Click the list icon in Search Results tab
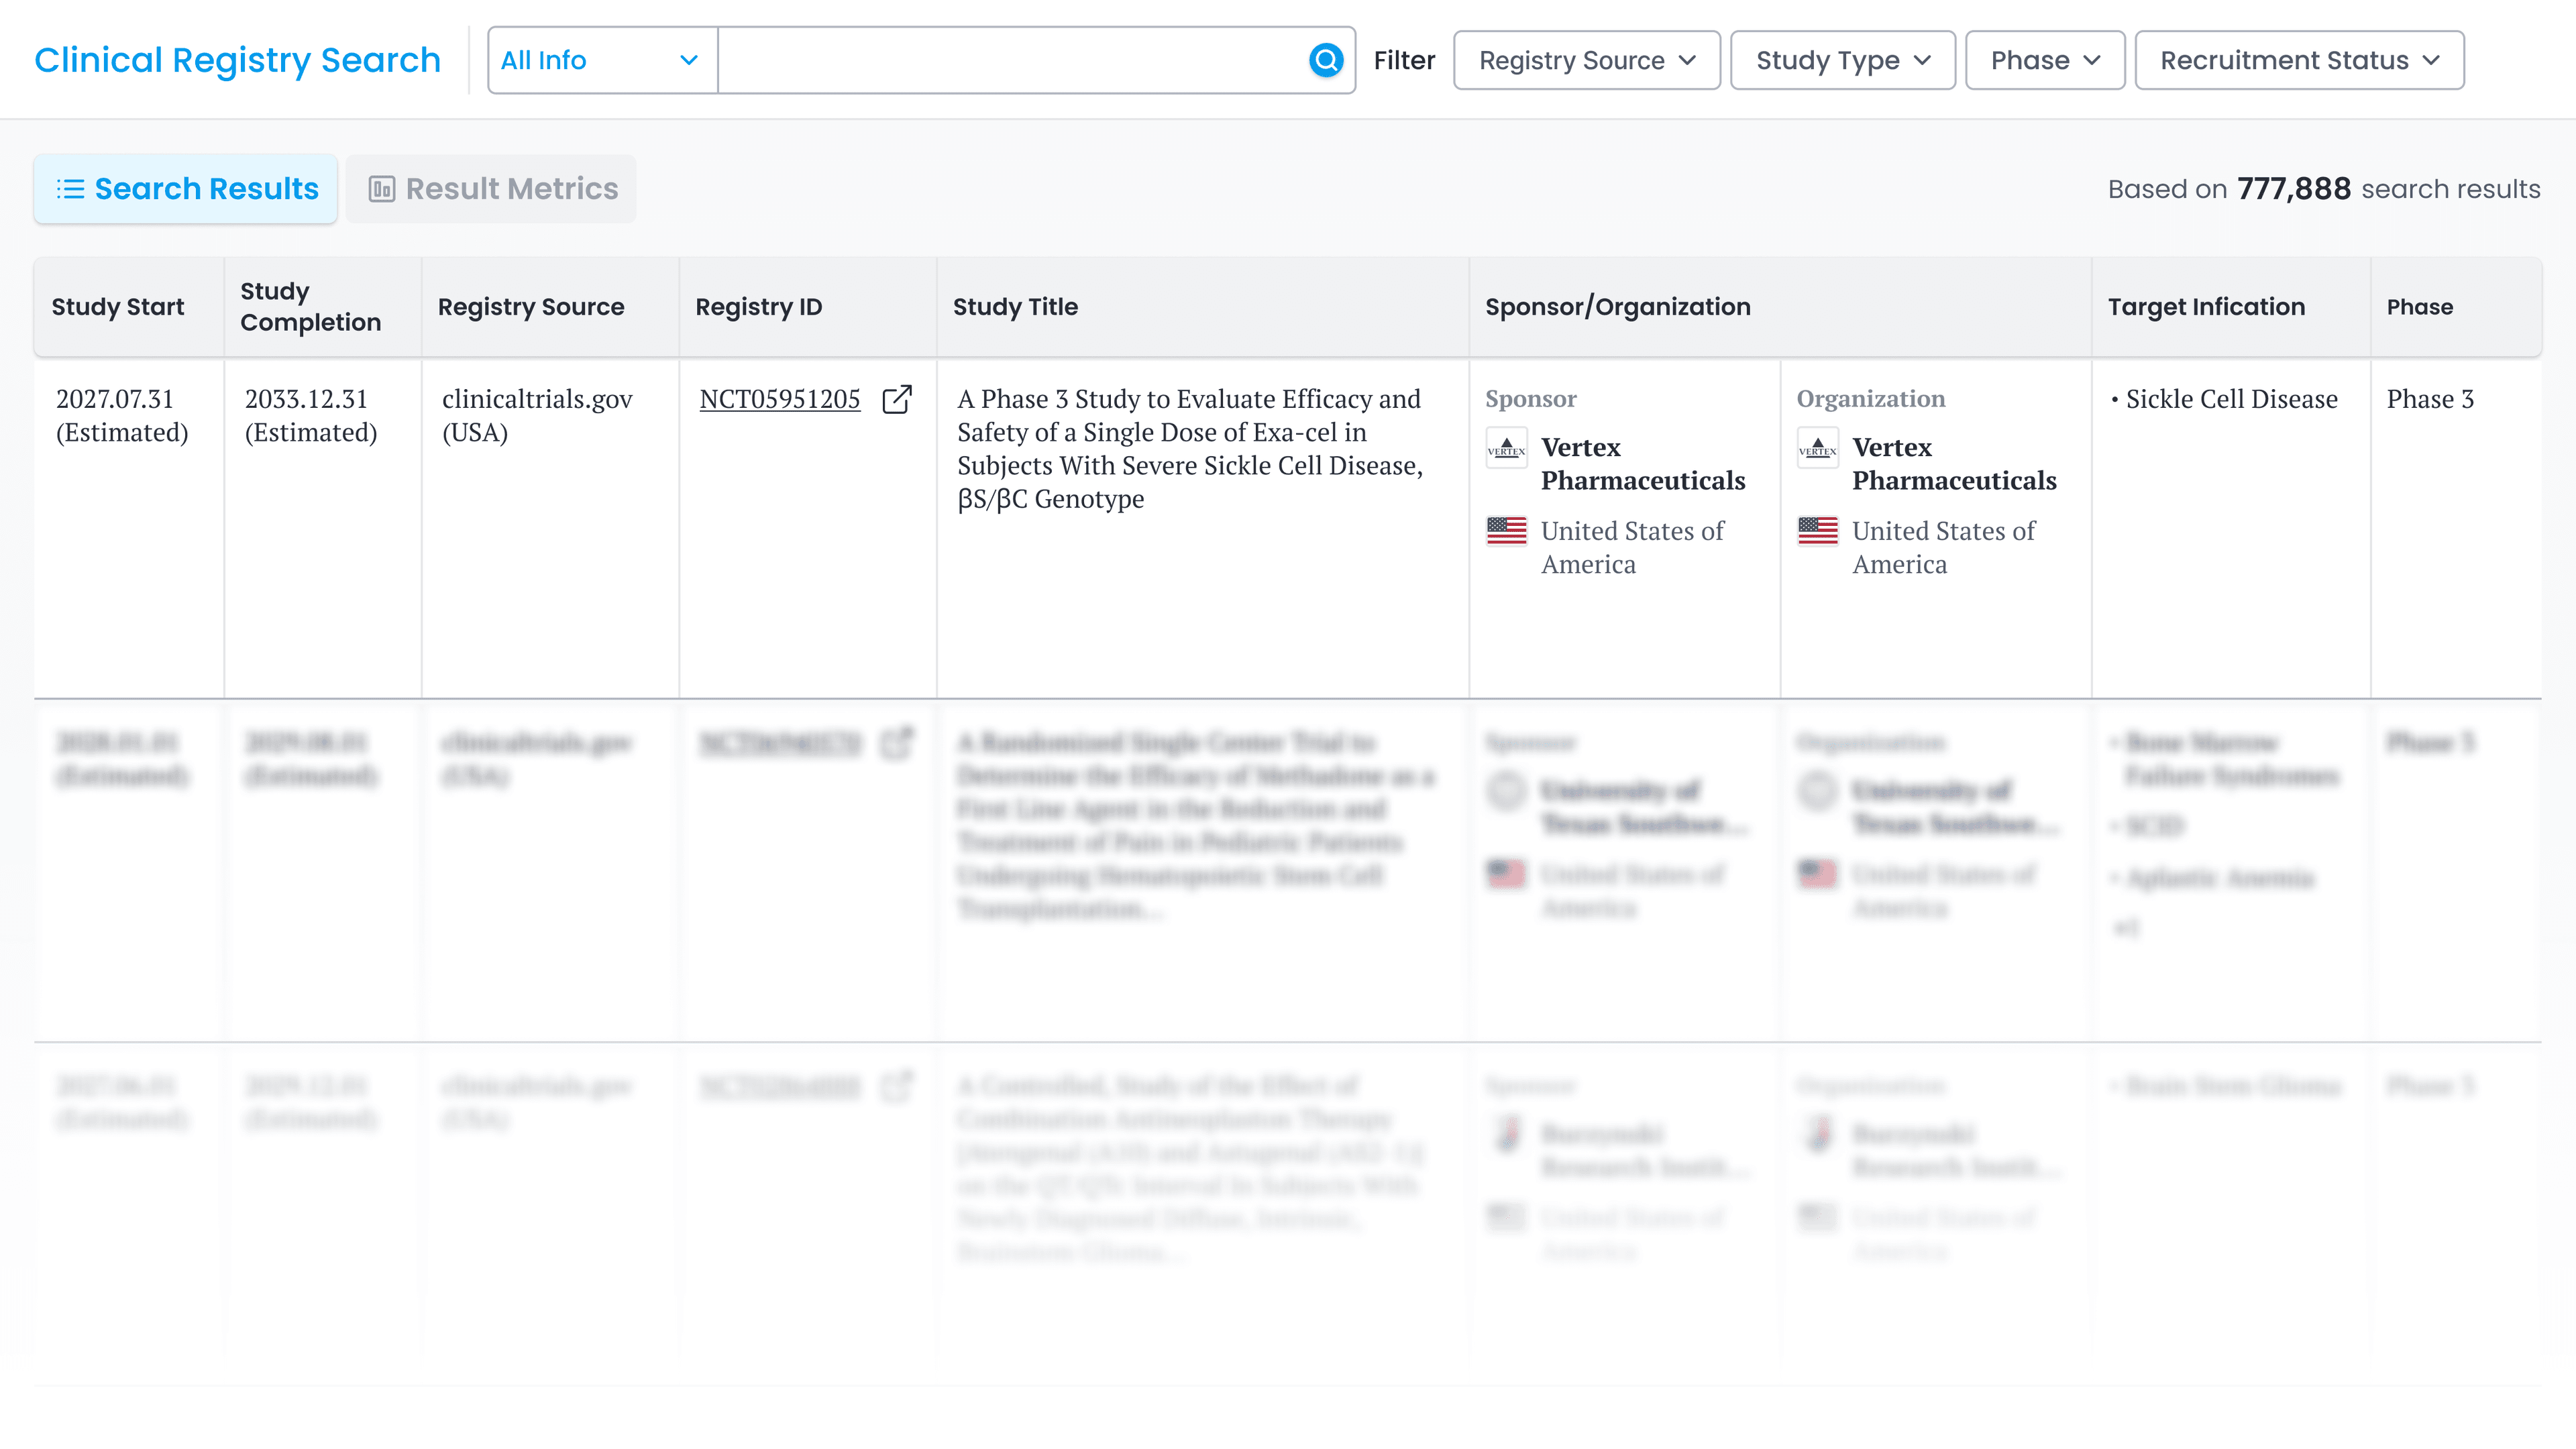2576x1449 pixels. tap(70, 189)
